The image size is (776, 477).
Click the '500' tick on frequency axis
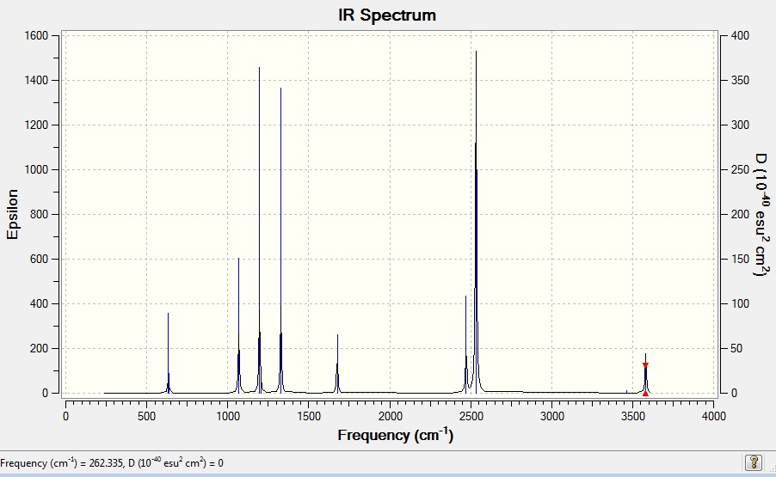pos(146,416)
